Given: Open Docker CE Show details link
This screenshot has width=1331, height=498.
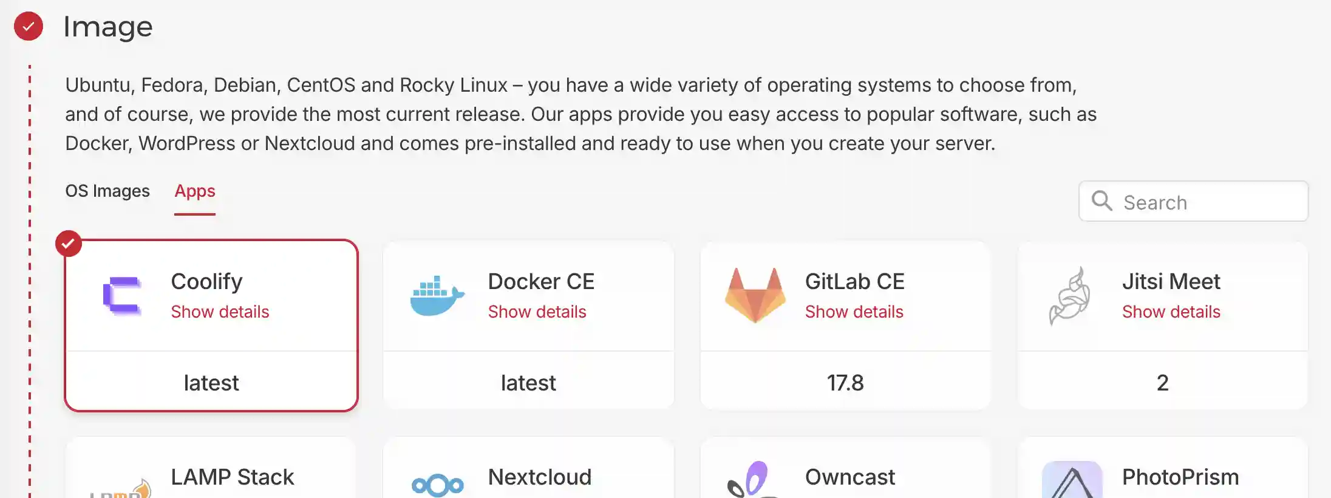Looking at the screenshot, I should (x=537, y=312).
